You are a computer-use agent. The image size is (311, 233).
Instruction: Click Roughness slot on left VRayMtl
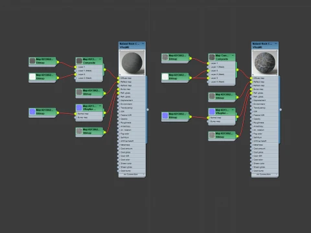click(132, 122)
